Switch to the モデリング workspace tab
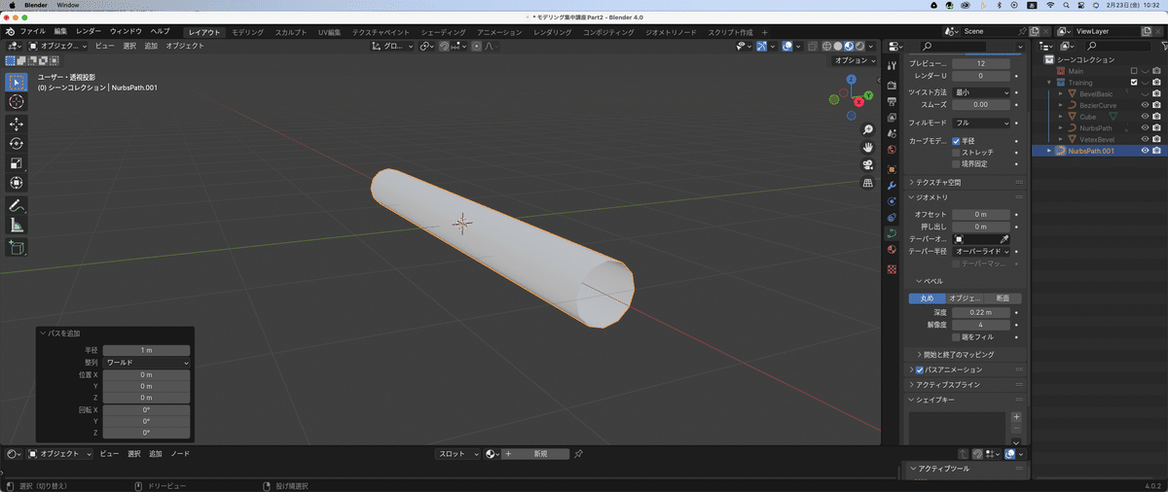The height and width of the screenshot is (492, 1168). pyautogui.click(x=247, y=32)
